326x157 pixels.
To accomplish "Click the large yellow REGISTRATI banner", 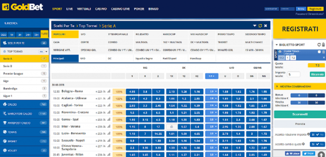I will coord(299,29).
